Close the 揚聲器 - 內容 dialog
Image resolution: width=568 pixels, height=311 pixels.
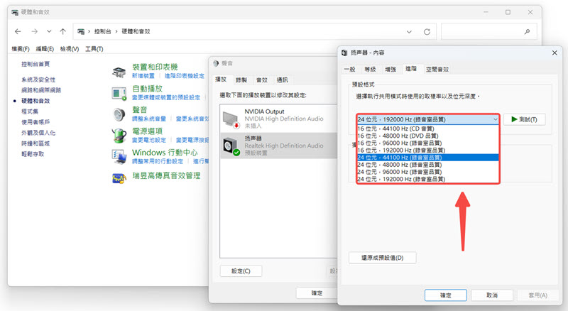[x=555, y=53]
